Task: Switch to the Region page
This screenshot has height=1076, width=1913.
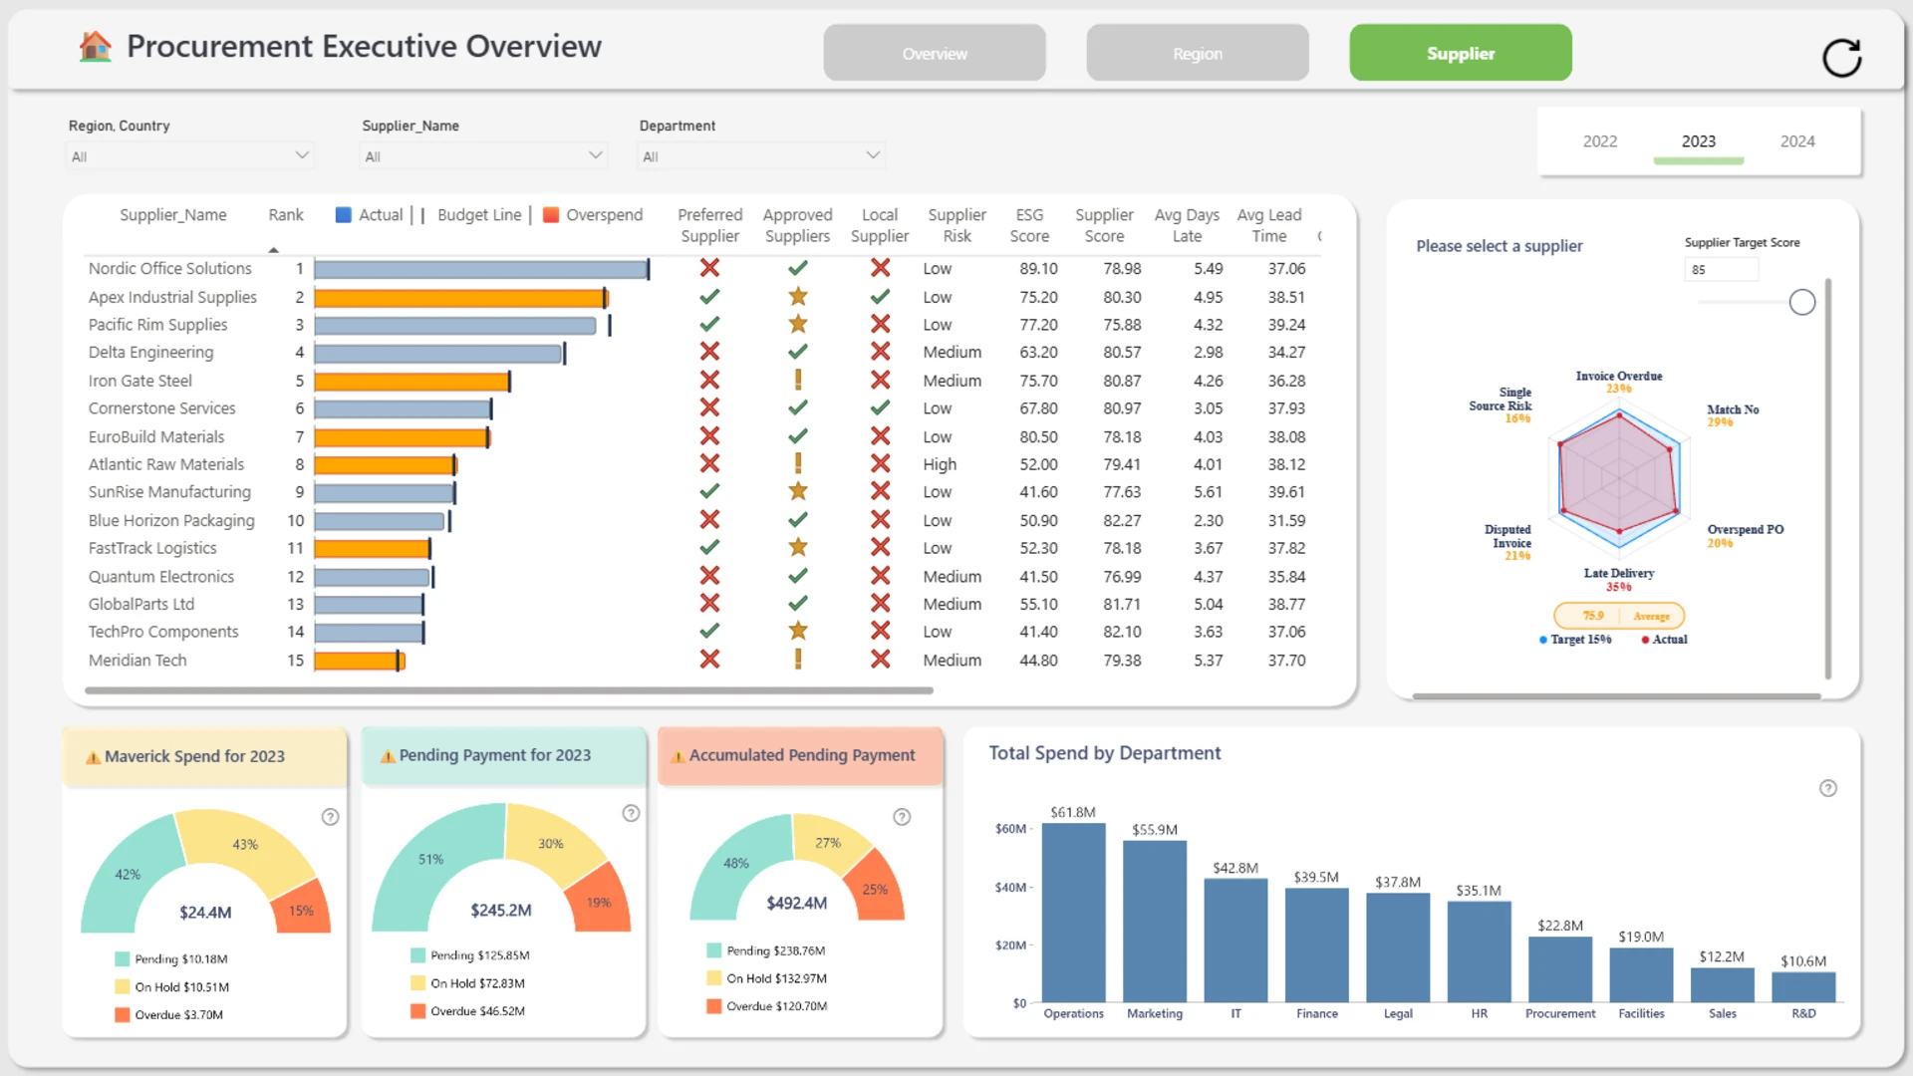Action: pyautogui.click(x=1198, y=53)
